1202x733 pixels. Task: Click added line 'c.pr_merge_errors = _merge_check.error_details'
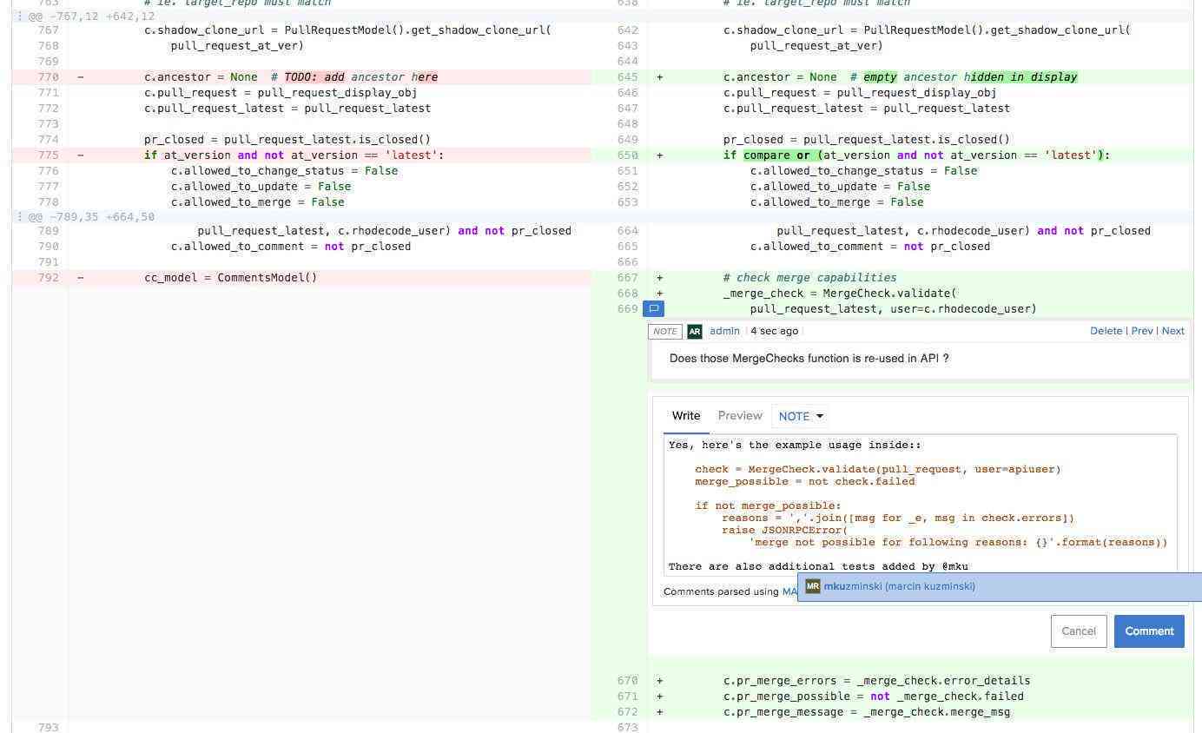tap(877, 681)
